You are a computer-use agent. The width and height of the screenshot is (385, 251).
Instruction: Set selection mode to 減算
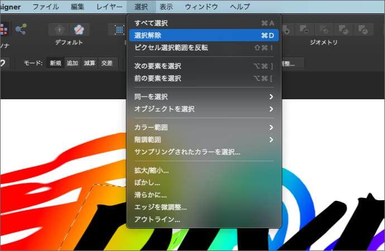point(89,63)
